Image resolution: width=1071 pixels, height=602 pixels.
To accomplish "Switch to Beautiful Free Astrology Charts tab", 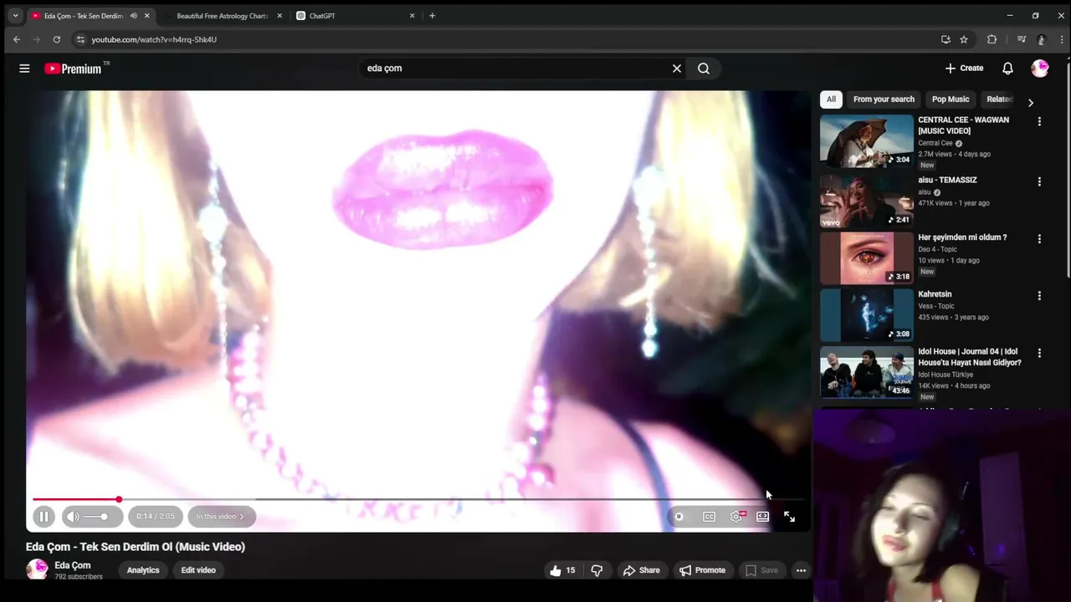I will 222,16.
